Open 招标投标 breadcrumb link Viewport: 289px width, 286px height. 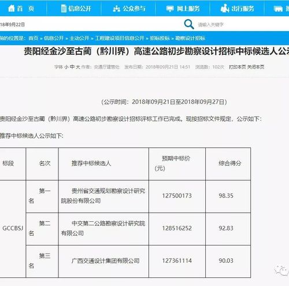pyautogui.click(x=160, y=38)
